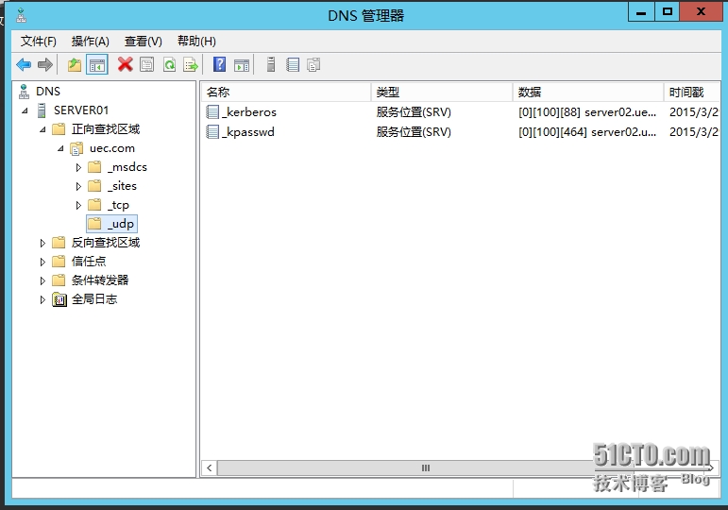Image resolution: width=728 pixels, height=510 pixels.
Task: Select the _tcp folder label
Action: 118,205
